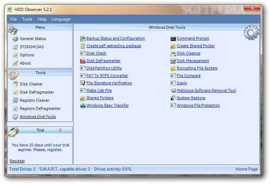
Task: Click the Disk Check icon
Action: (x=83, y=53)
